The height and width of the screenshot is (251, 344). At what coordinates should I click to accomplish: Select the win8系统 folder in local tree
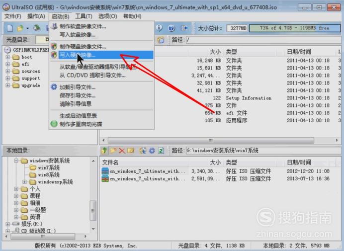[x=45, y=174]
